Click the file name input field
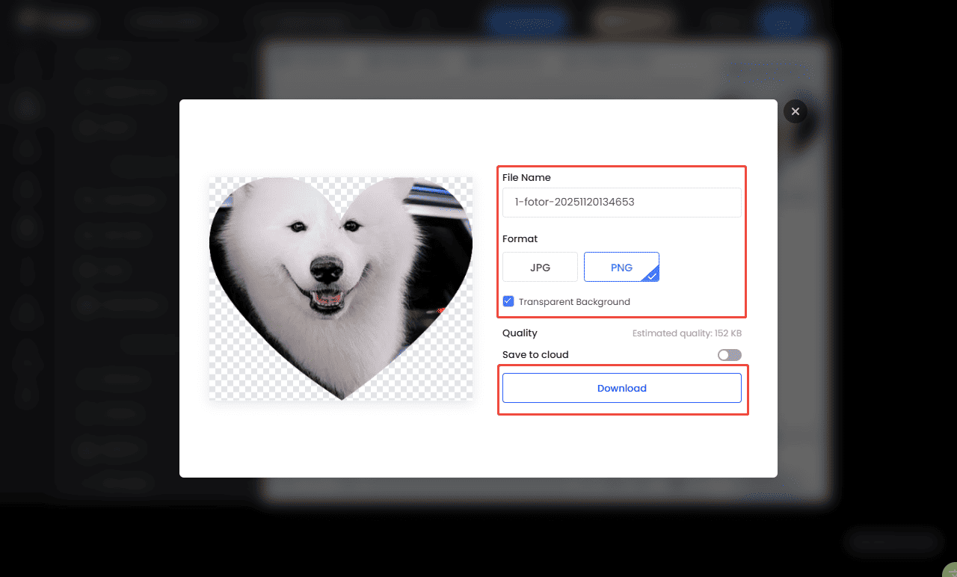Image resolution: width=957 pixels, height=577 pixels. [x=621, y=202]
